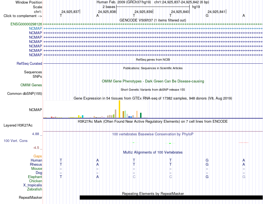
Task: Select the 'Mouse' alignment row label
Action: (x=37, y=169)
